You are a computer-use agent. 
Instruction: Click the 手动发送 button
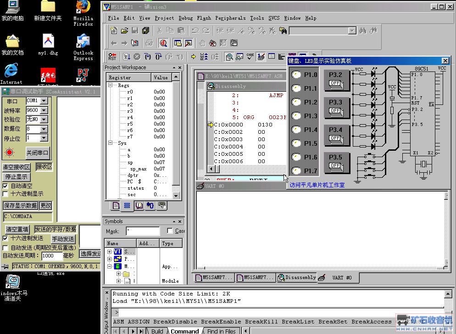click(63, 239)
